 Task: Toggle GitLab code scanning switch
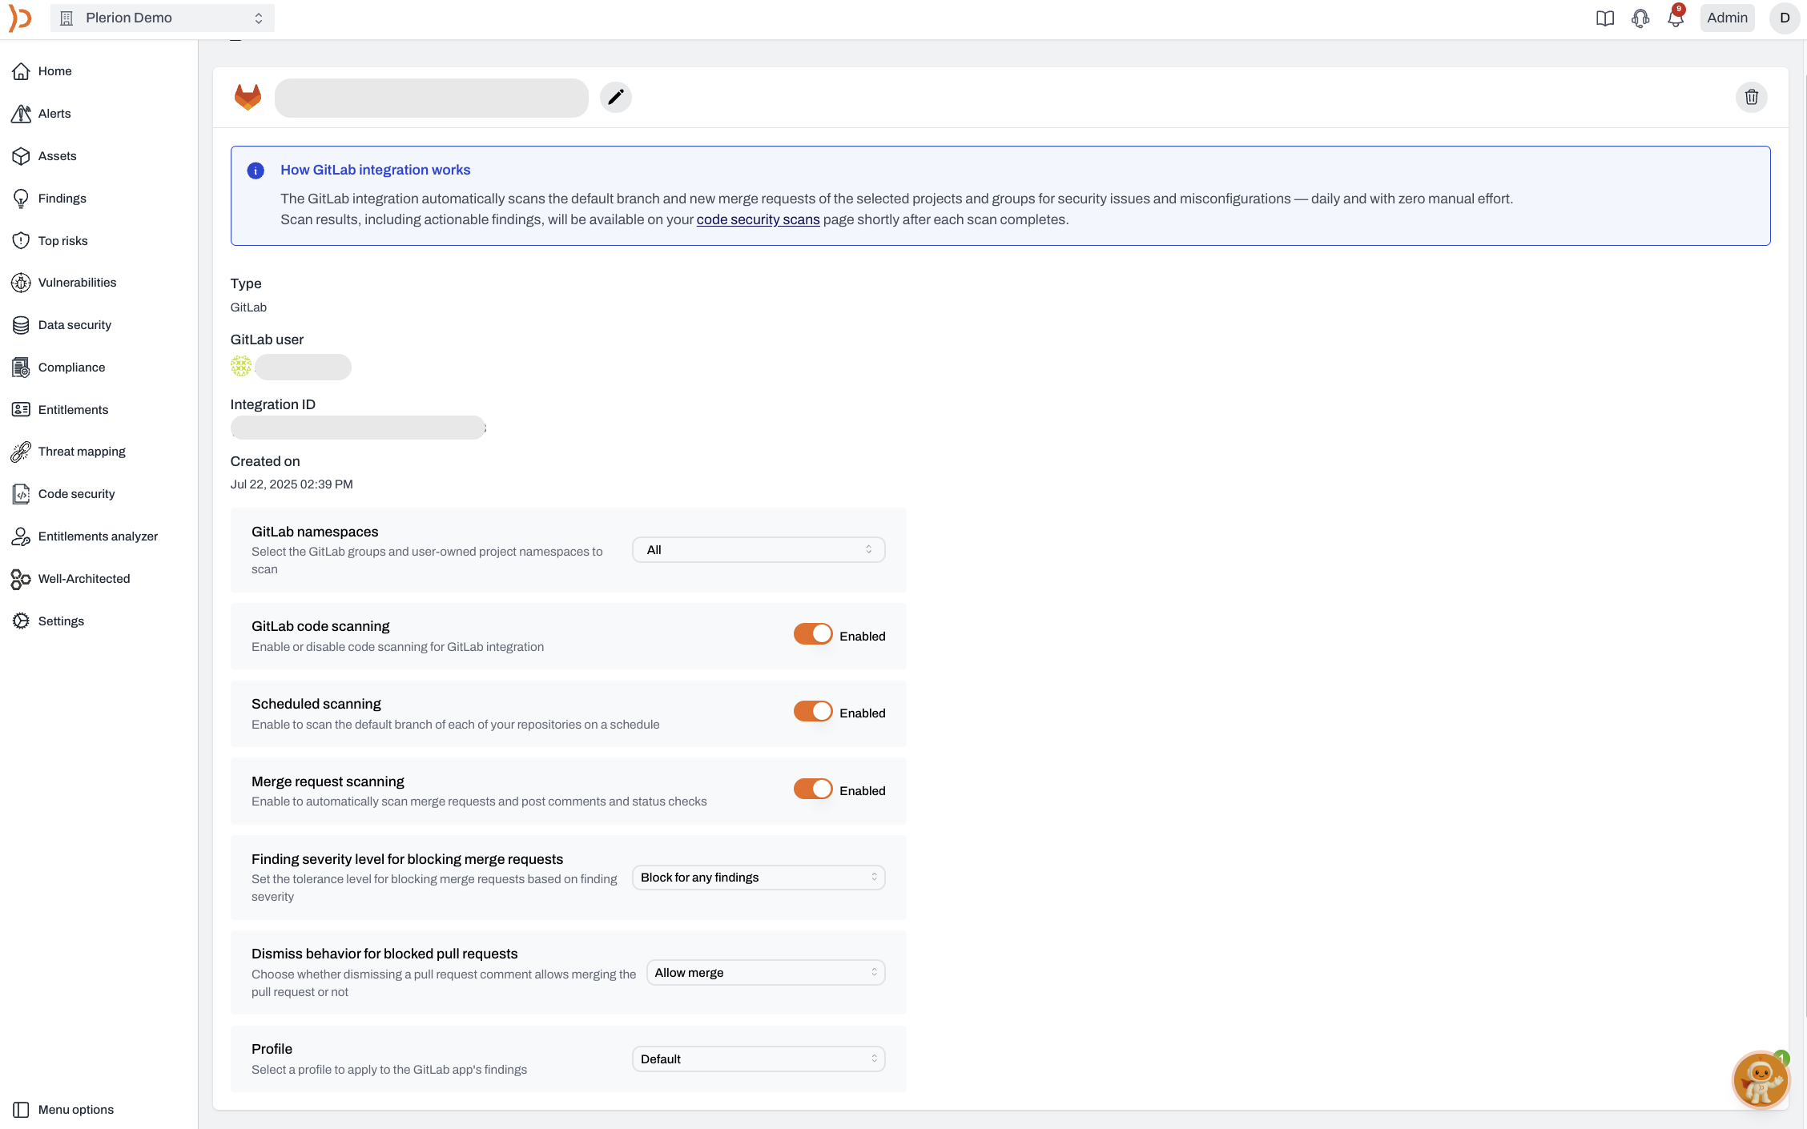tap(813, 634)
